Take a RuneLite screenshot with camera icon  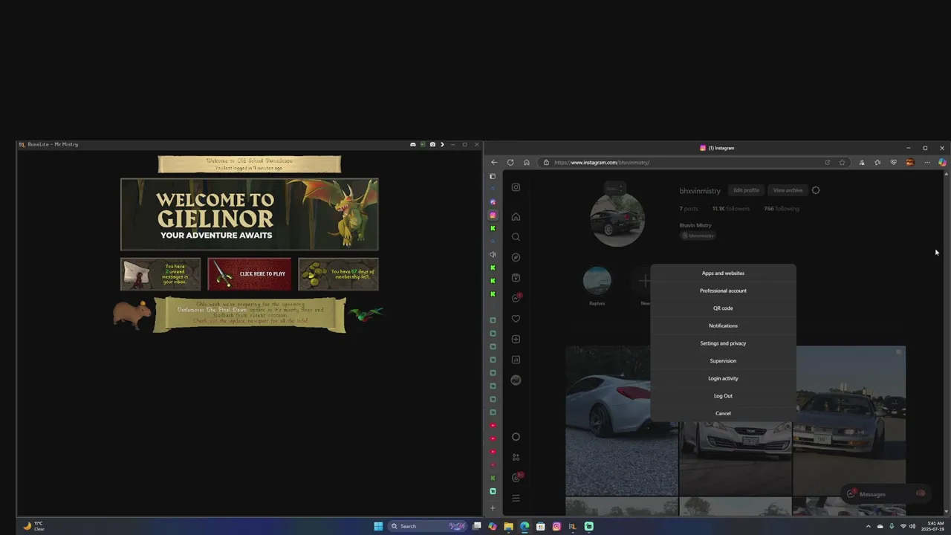432,144
